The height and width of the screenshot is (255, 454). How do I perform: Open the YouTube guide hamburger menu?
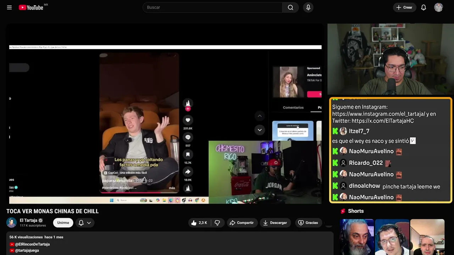click(10, 7)
